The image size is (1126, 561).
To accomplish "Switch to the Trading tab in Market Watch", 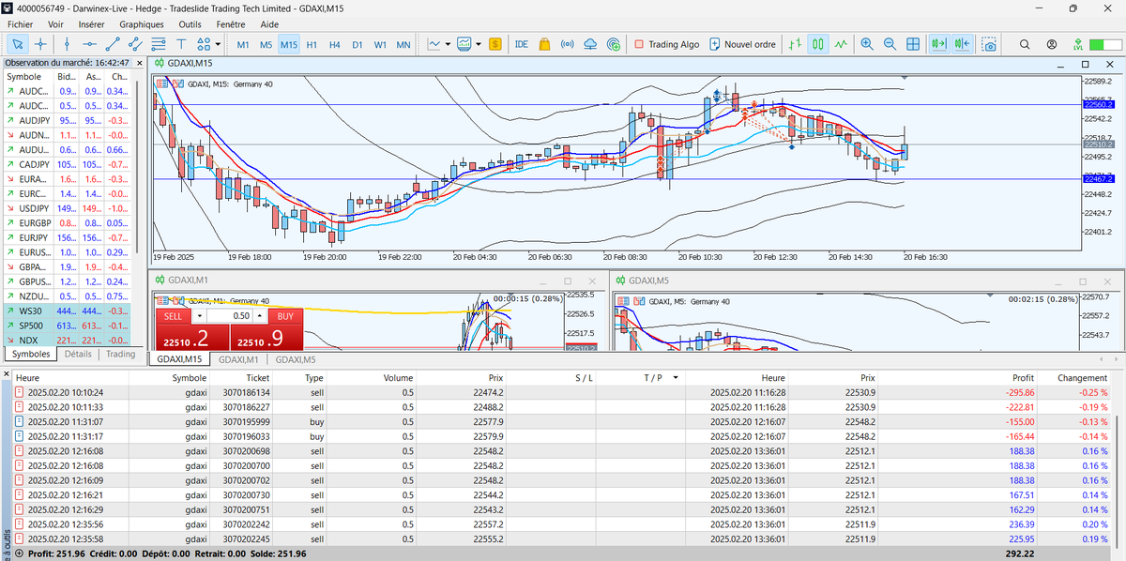I will (x=120, y=354).
